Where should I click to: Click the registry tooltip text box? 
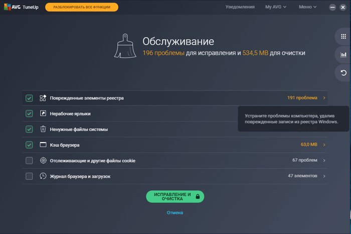[x=293, y=119]
